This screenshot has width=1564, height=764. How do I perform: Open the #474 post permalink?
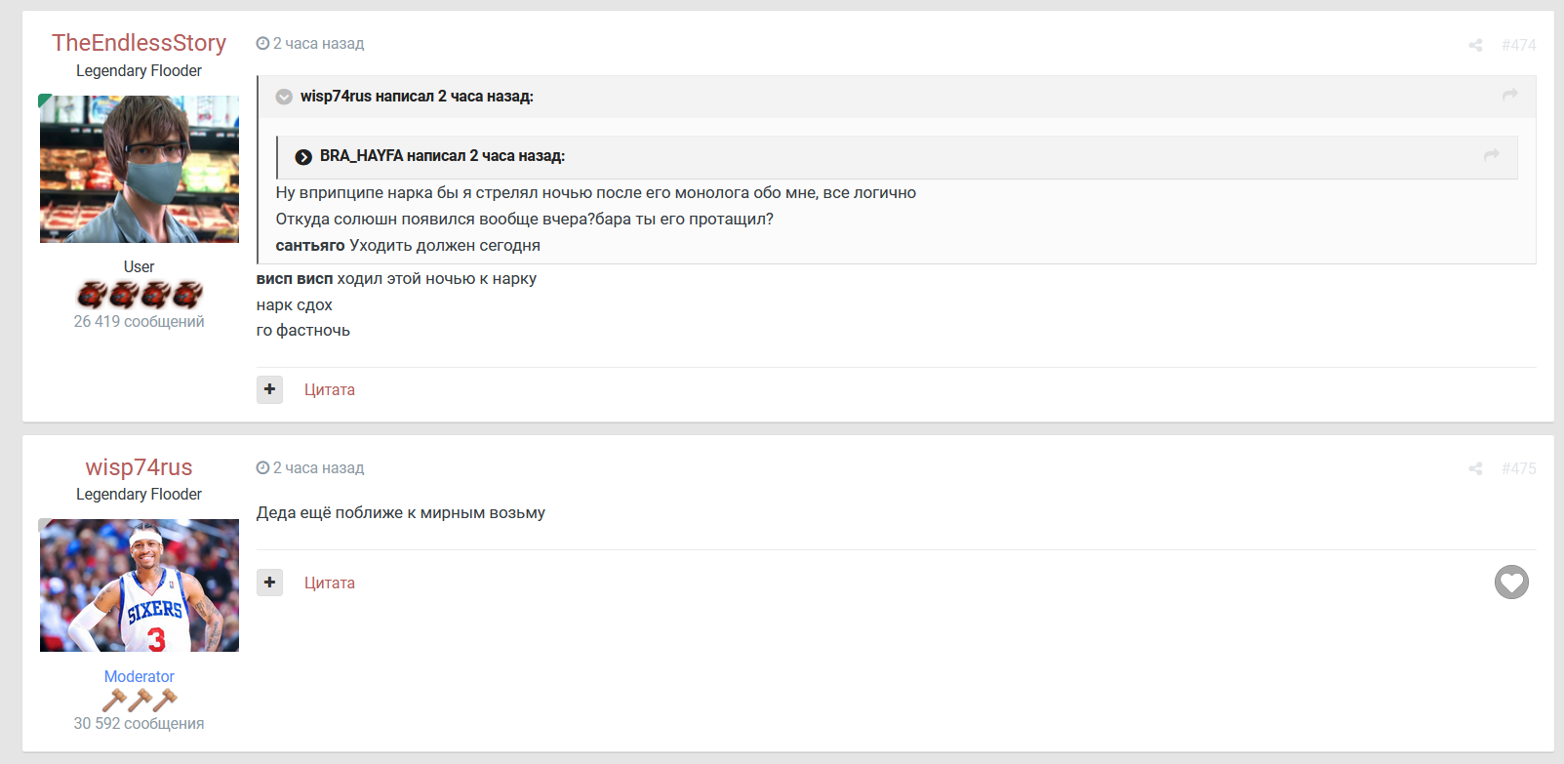[1518, 45]
